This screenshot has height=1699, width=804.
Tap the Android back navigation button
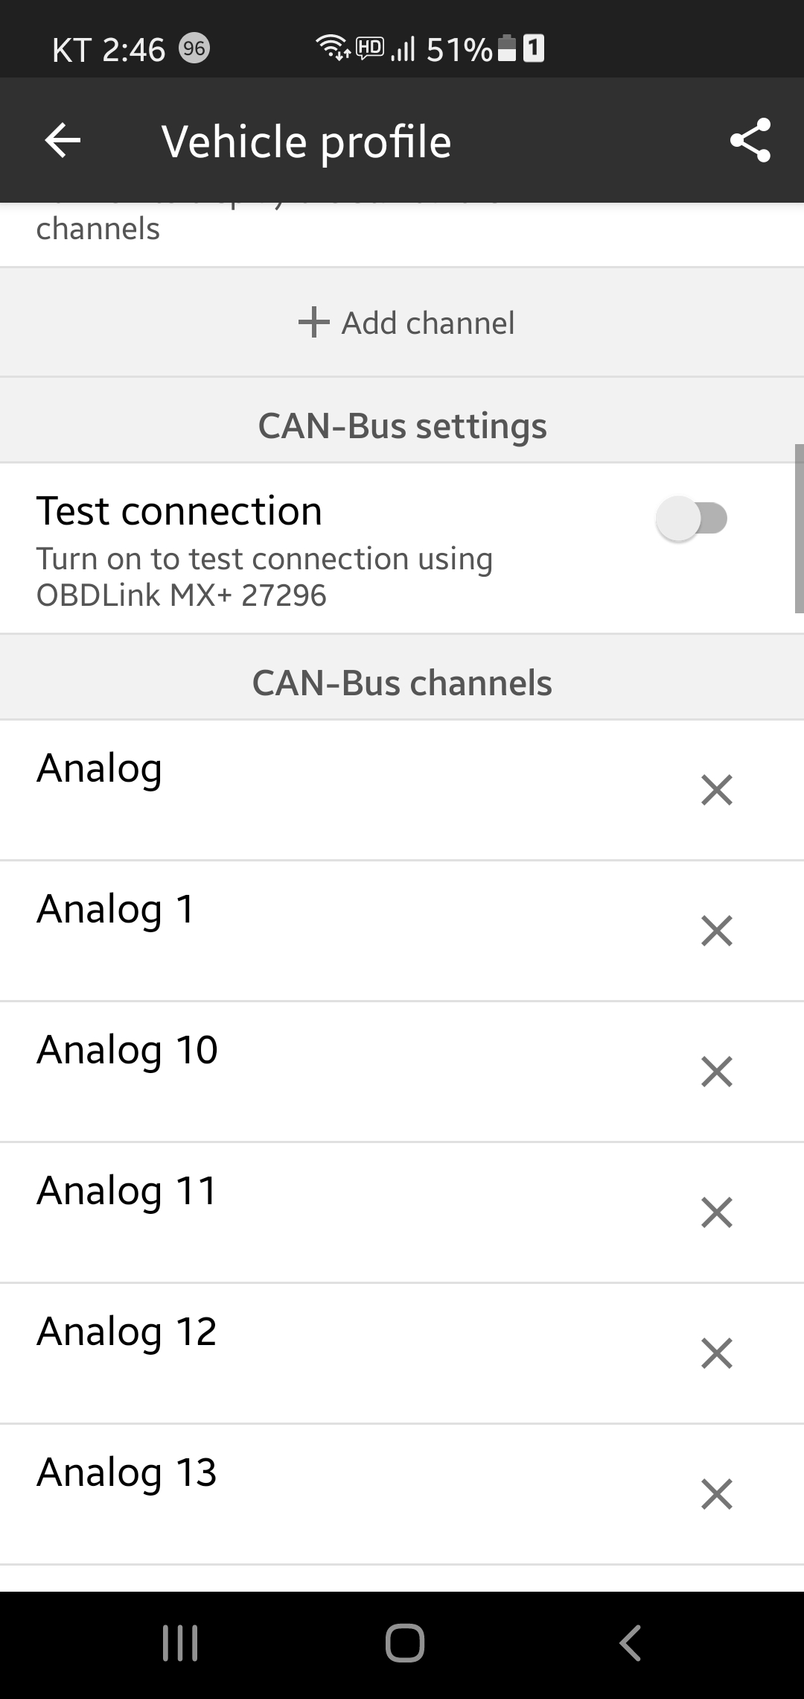tap(630, 1643)
